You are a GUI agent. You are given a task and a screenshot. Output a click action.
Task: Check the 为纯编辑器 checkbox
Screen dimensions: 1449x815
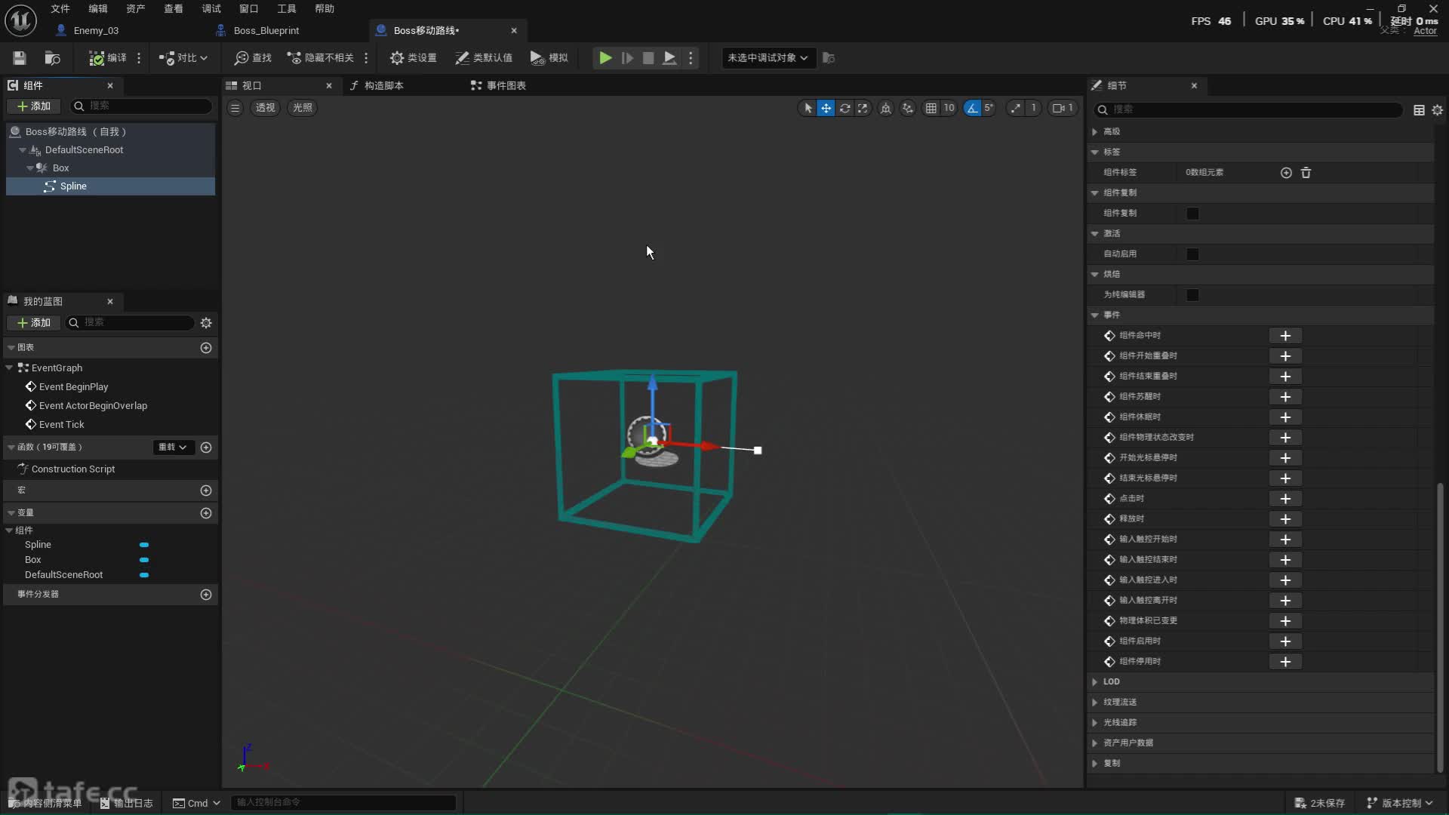coord(1192,295)
